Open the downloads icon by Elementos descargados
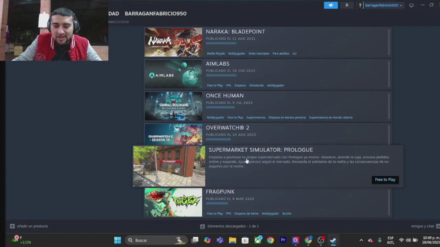The width and height of the screenshot is (440, 247). click(x=202, y=226)
